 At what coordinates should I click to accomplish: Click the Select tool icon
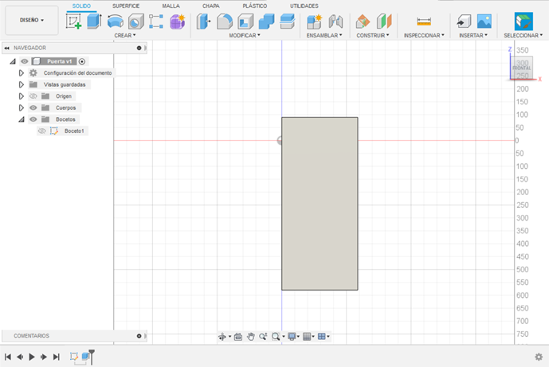tap(524, 21)
